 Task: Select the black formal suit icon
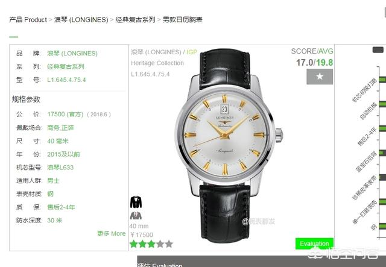136,202
